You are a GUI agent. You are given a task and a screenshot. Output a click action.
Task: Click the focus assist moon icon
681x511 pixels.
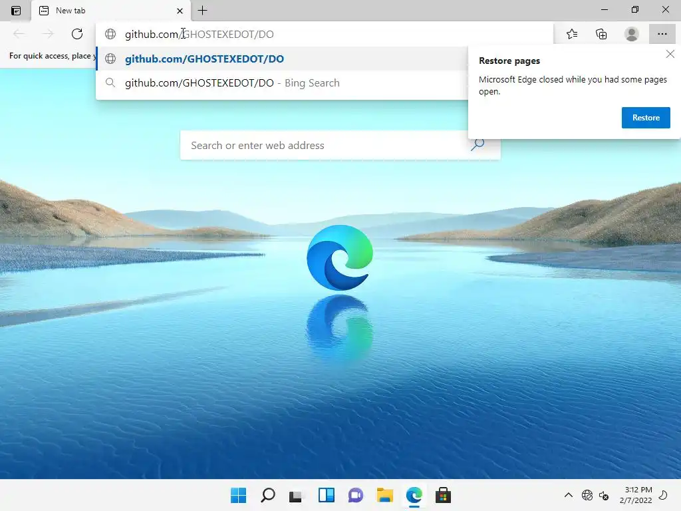(664, 495)
